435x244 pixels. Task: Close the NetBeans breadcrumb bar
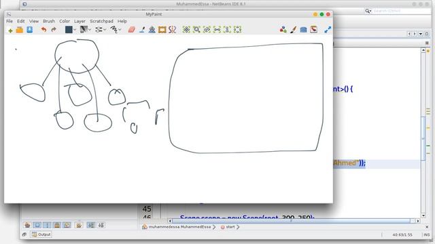pos(427,227)
